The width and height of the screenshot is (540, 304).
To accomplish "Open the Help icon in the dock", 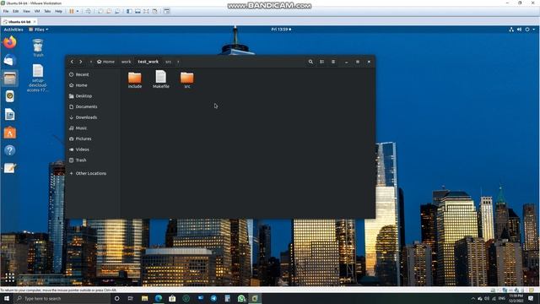I will coord(9,150).
